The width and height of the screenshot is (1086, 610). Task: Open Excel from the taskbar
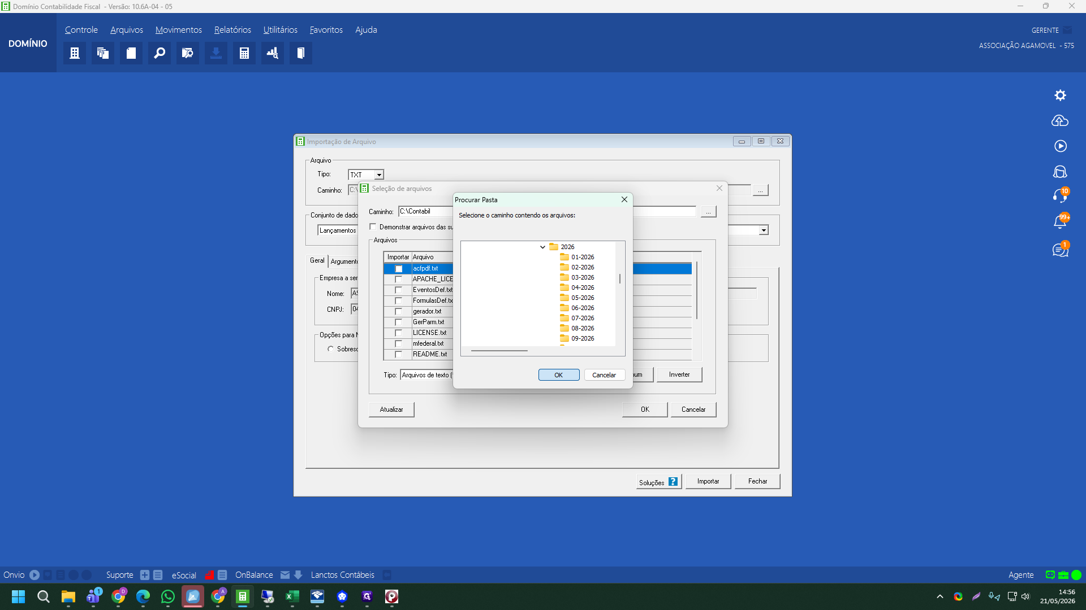[x=292, y=596]
